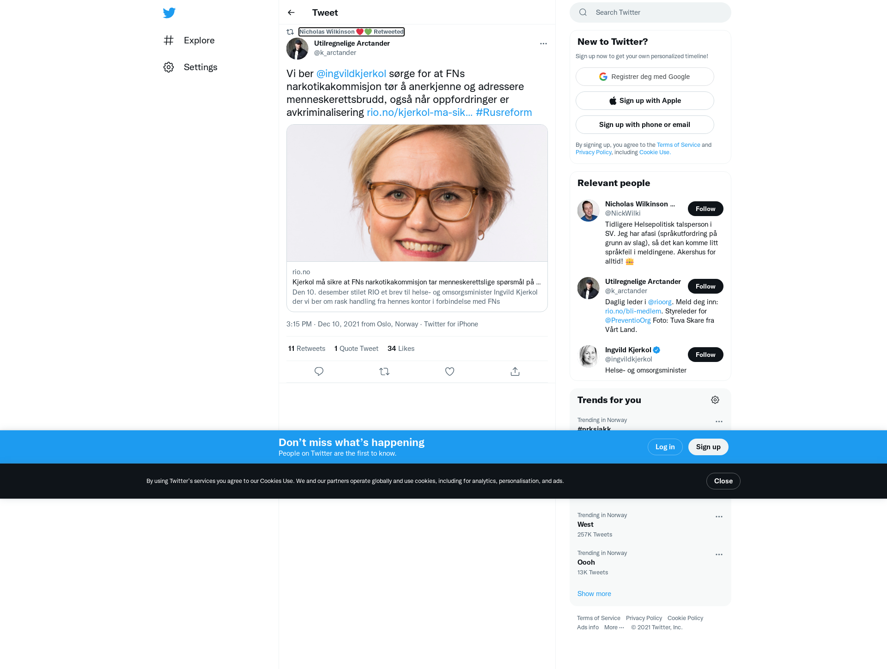Open Settings from the sidebar
This screenshot has width=887, height=669.
coord(190,67)
